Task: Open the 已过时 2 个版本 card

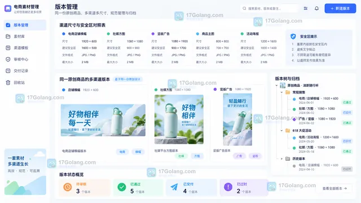Action: 244,188
